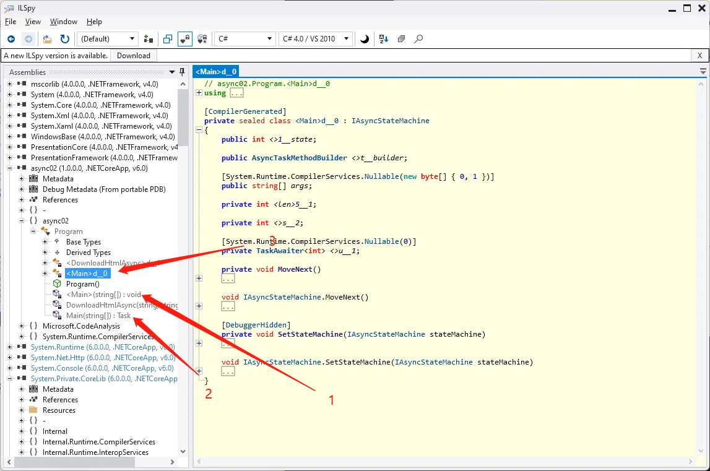This screenshot has width=710, height=471.
Task: Click the Sort results A-Z icon
Action: pos(384,39)
